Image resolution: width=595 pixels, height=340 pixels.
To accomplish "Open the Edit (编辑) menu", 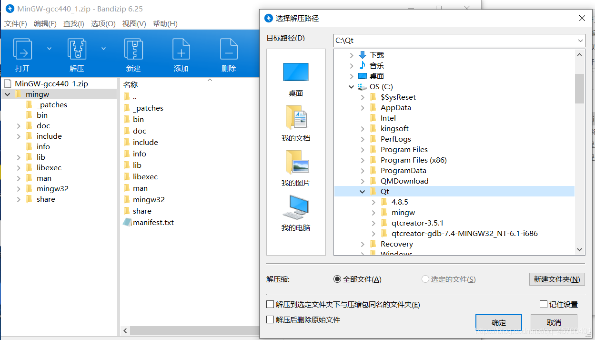I will (x=45, y=24).
